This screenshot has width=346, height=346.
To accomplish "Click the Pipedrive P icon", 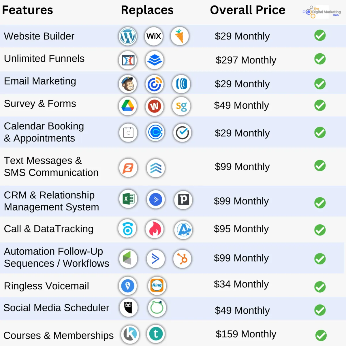I will (x=183, y=200).
